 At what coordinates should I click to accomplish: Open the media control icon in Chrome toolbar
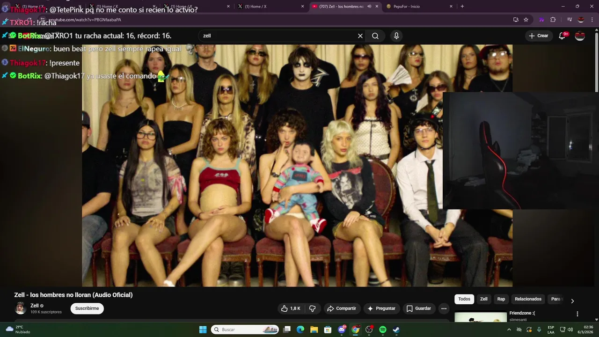[570, 20]
